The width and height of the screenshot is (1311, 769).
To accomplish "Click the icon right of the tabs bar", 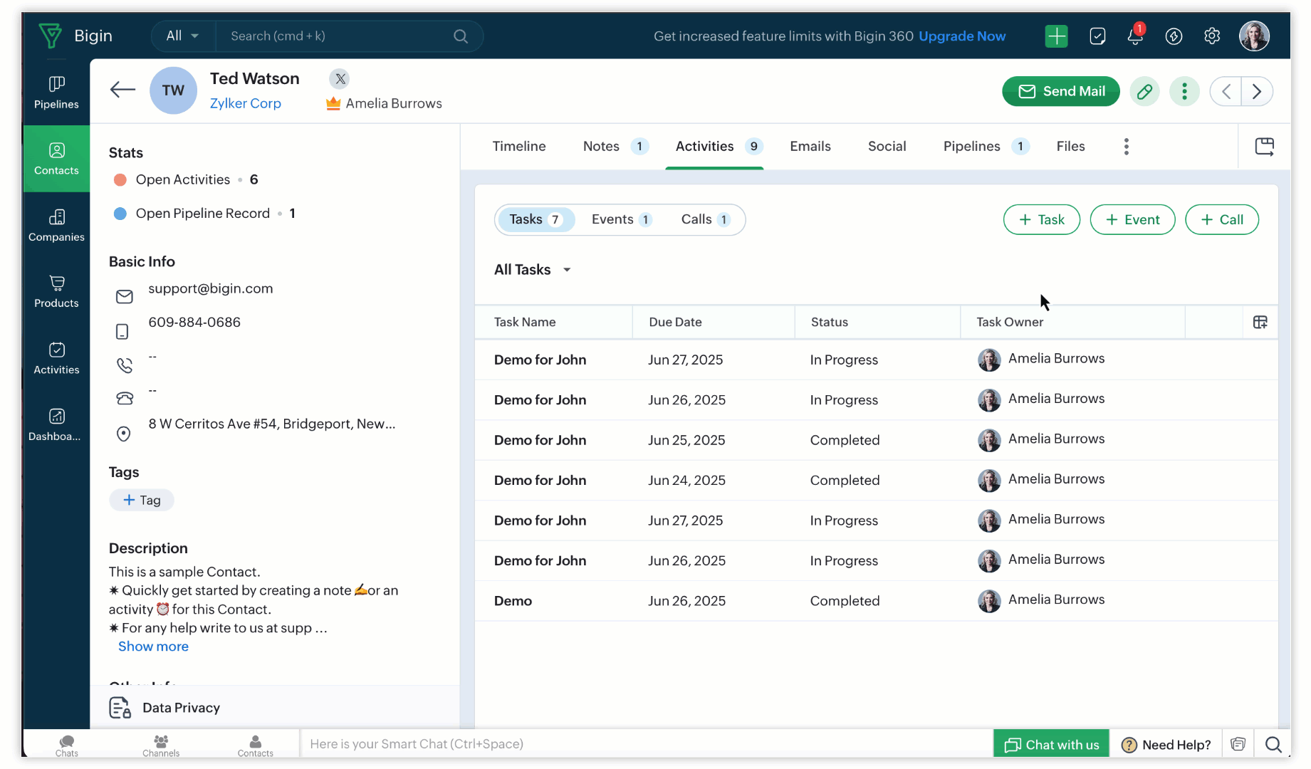I will (x=1264, y=147).
